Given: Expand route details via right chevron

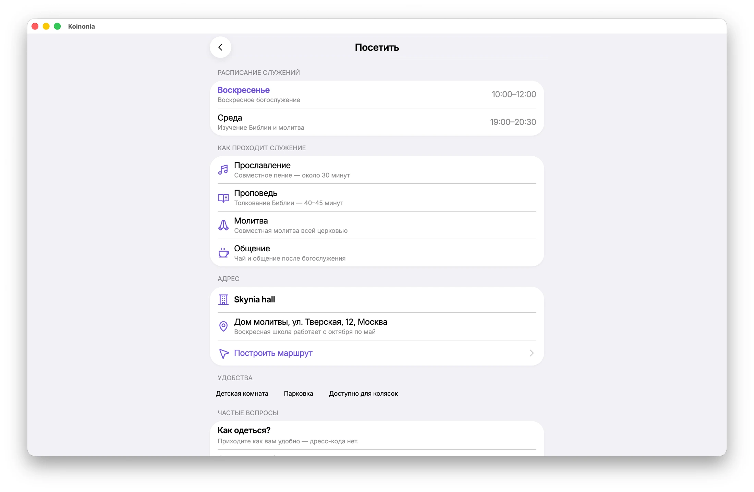Looking at the screenshot, I should pyautogui.click(x=532, y=353).
